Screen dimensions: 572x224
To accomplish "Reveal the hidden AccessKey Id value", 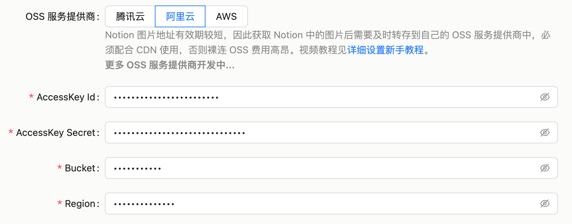I will pyautogui.click(x=545, y=97).
